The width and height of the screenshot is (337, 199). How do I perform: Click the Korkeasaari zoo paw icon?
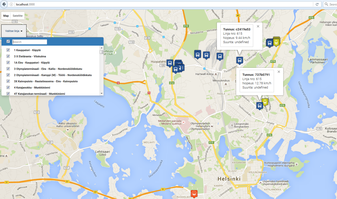click(x=297, y=164)
